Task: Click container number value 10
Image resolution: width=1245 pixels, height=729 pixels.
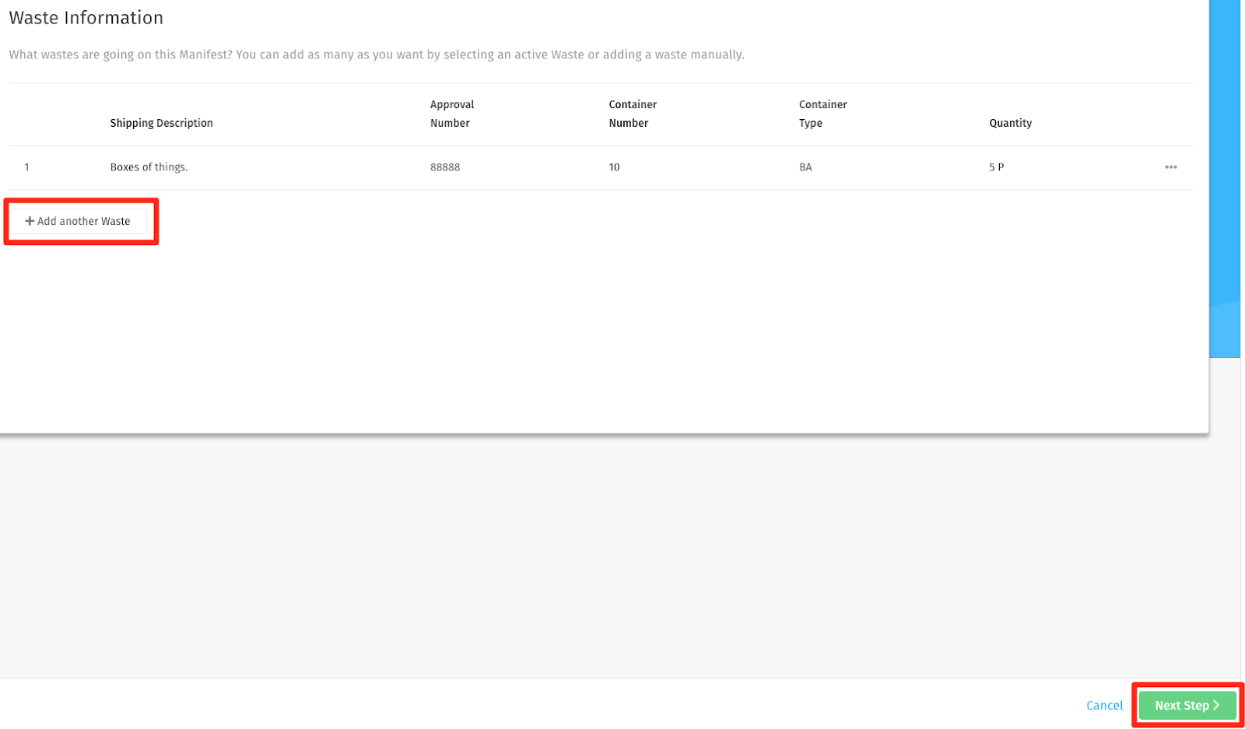Action: [x=614, y=167]
